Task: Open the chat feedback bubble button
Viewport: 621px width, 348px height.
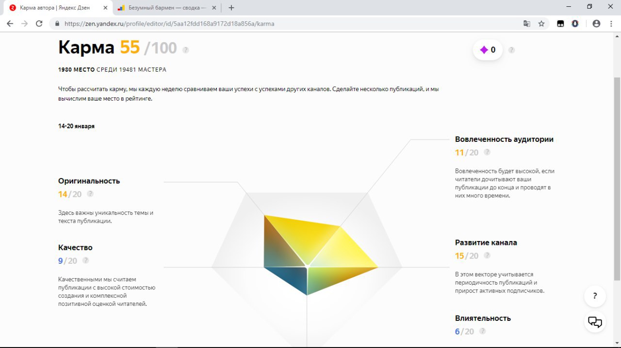Action: [595, 322]
